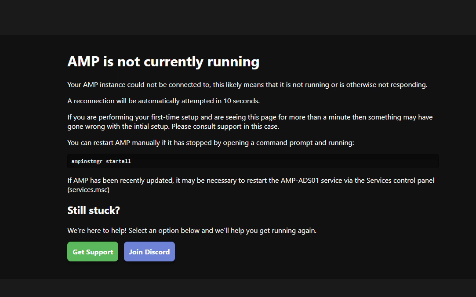Click the 'command prompt' phrase
476x297 pixels.
pyautogui.click(x=284, y=143)
